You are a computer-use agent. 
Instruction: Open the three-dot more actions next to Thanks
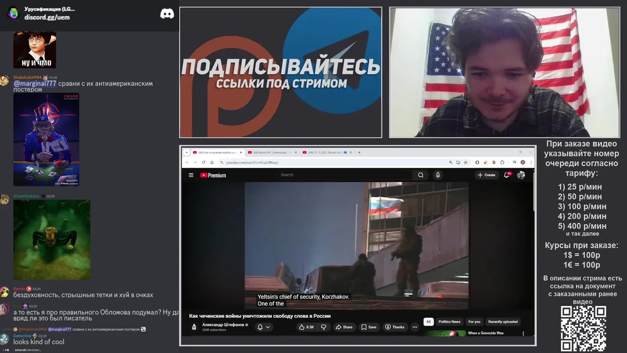415,327
